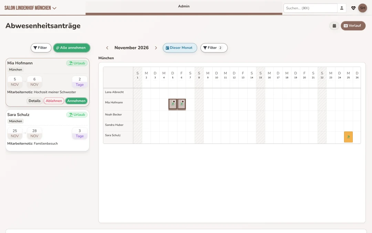
Task: Click the 'Familienbesuch' employee note
Action: [46, 144]
